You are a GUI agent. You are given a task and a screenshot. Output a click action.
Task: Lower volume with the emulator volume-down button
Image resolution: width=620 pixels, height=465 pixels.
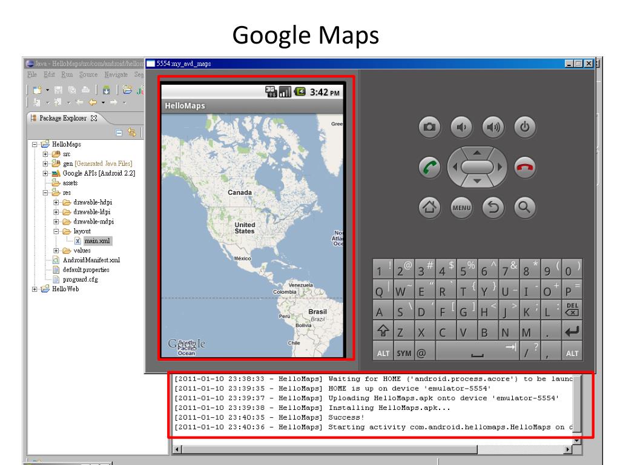[461, 127]
